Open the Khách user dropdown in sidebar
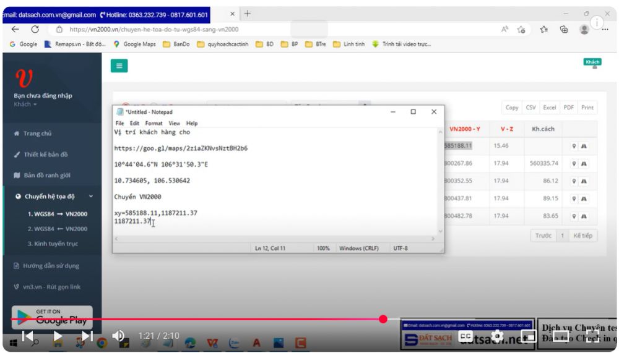Image resolution: width=619 pixels, height=353 pixels. click(26, 104)
